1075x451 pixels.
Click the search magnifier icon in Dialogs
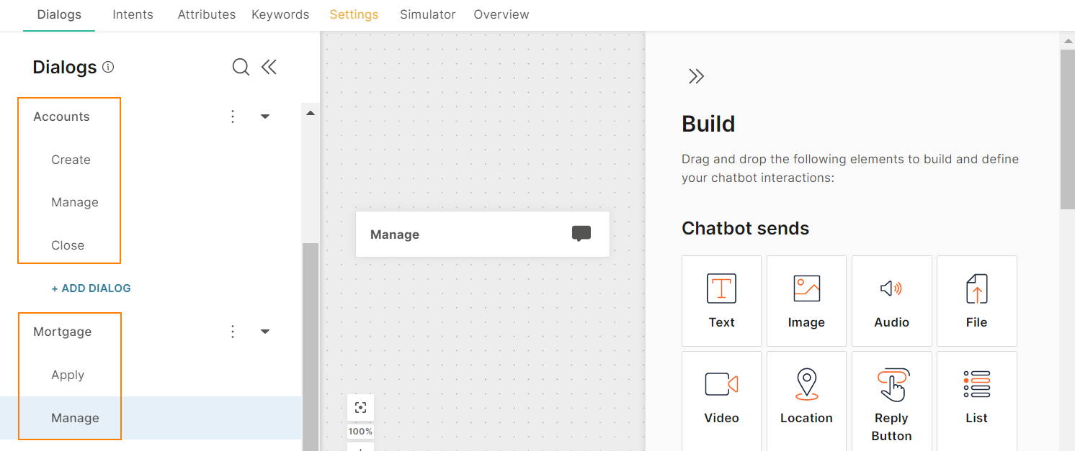(x=241, y=68)
